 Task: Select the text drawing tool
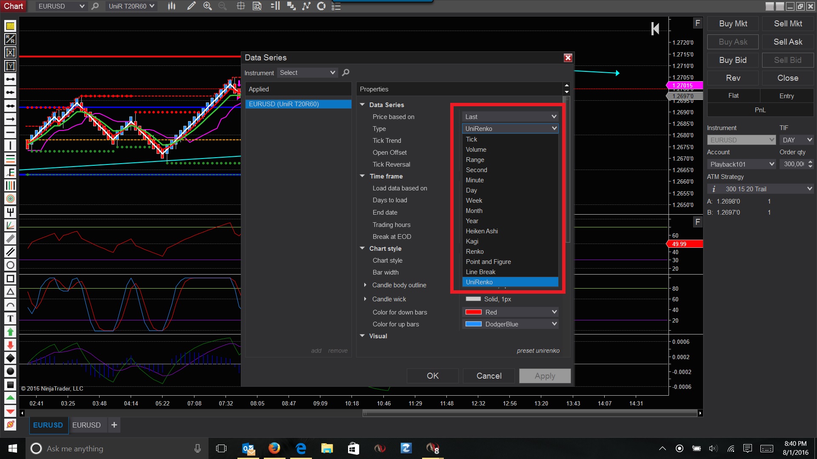click(10, 318)
